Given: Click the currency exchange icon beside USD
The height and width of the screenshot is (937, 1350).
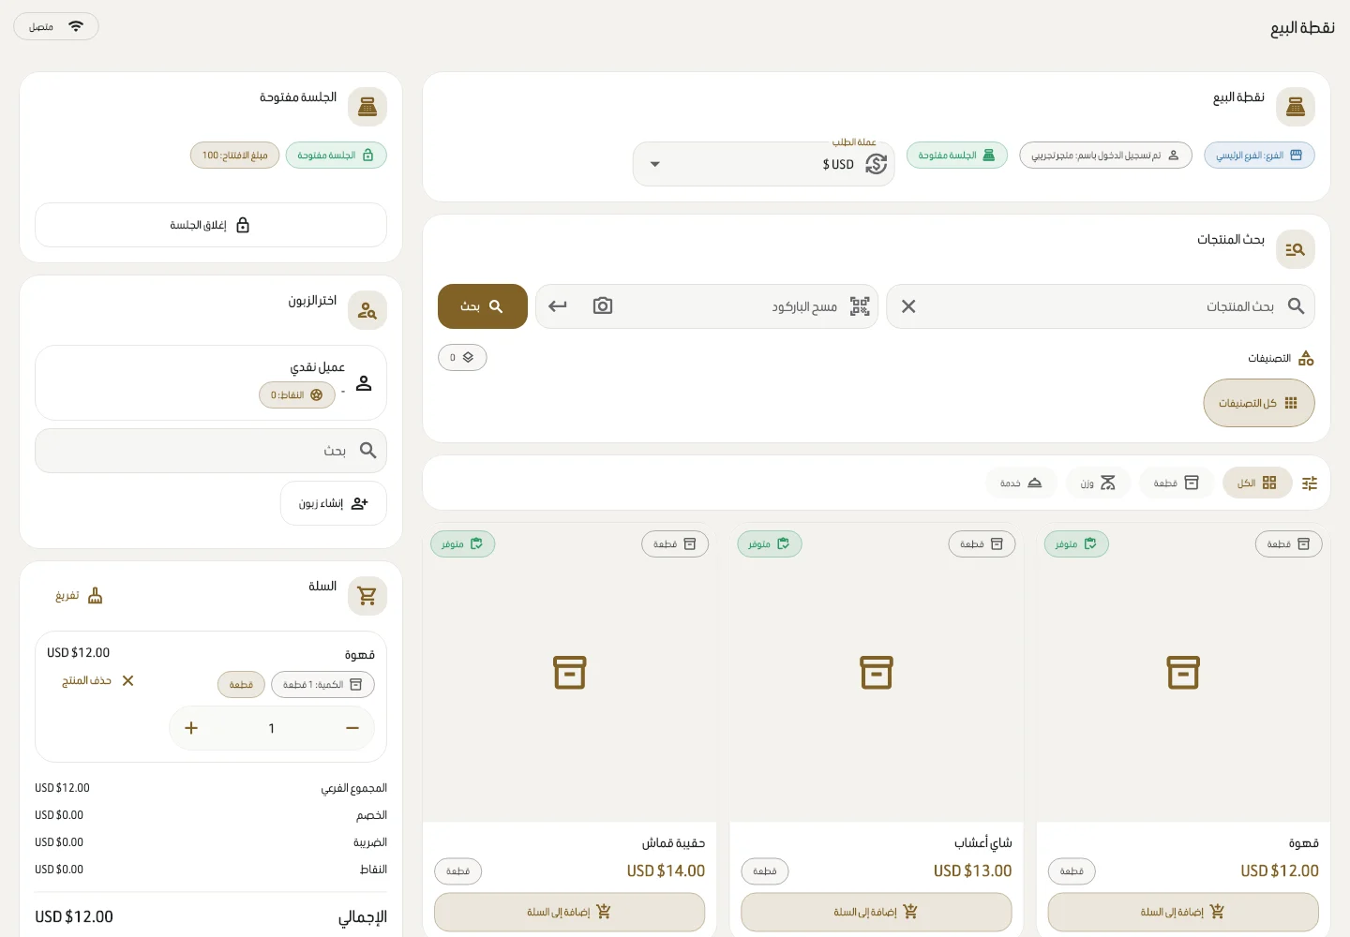Looking at the screenshot, I should (x=877, y=164).
